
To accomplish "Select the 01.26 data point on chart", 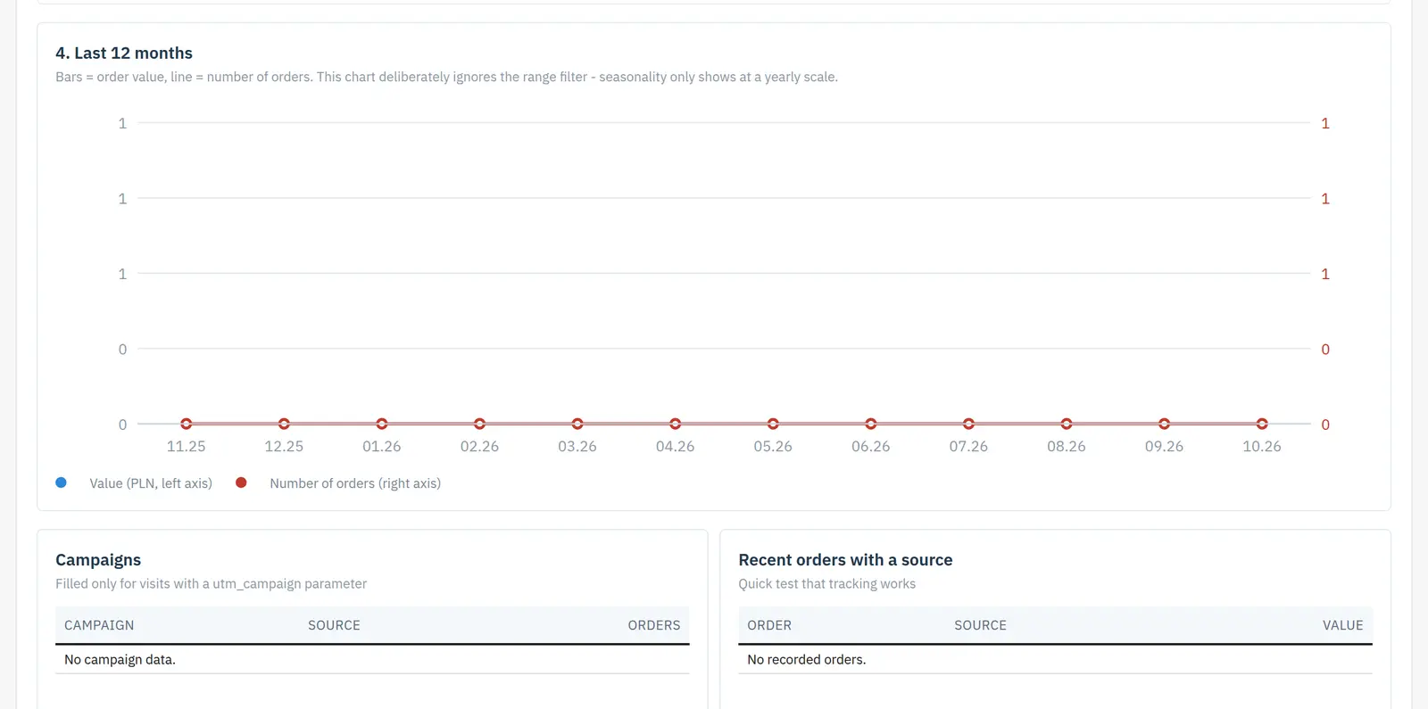I will click(382, 424).
